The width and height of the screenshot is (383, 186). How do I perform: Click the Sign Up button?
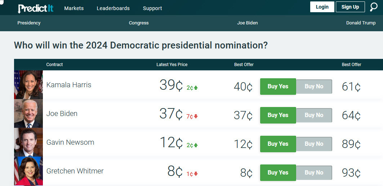click(350, 7)
